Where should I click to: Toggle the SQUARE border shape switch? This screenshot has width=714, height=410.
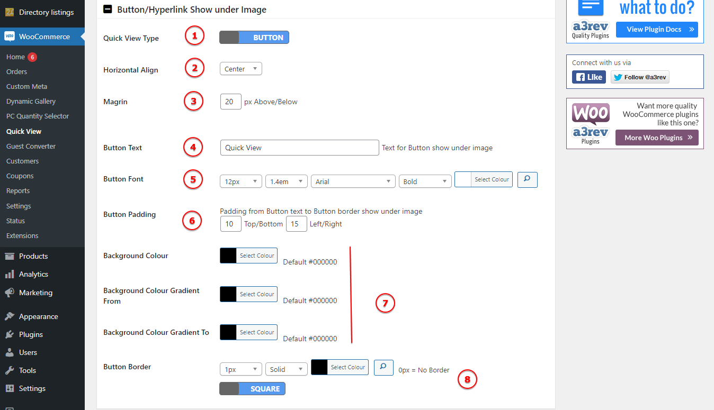pos(252,389)
